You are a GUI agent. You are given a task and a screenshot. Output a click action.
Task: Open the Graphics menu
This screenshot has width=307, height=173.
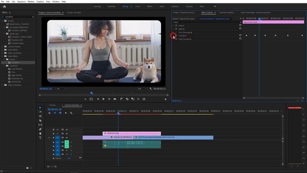pyautogui.click(x=40, y=1)
